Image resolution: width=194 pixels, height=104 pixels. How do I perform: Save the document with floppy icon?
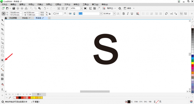click(x=14, y=8)
